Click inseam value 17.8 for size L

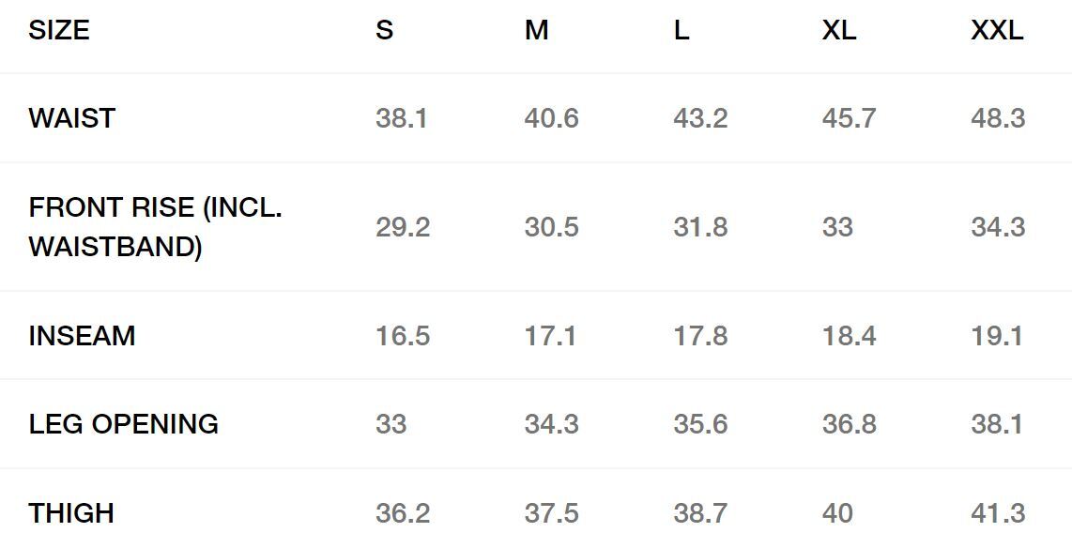pos(700,336)
